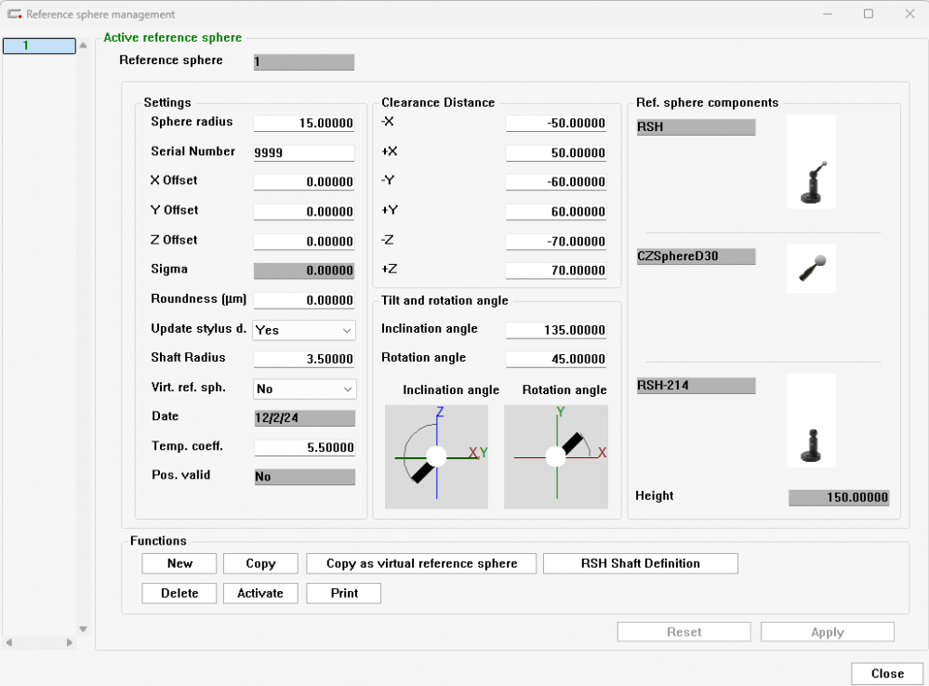The image size is (929, 686).
Task: Click the Apply button
Action: pos(827,631)
